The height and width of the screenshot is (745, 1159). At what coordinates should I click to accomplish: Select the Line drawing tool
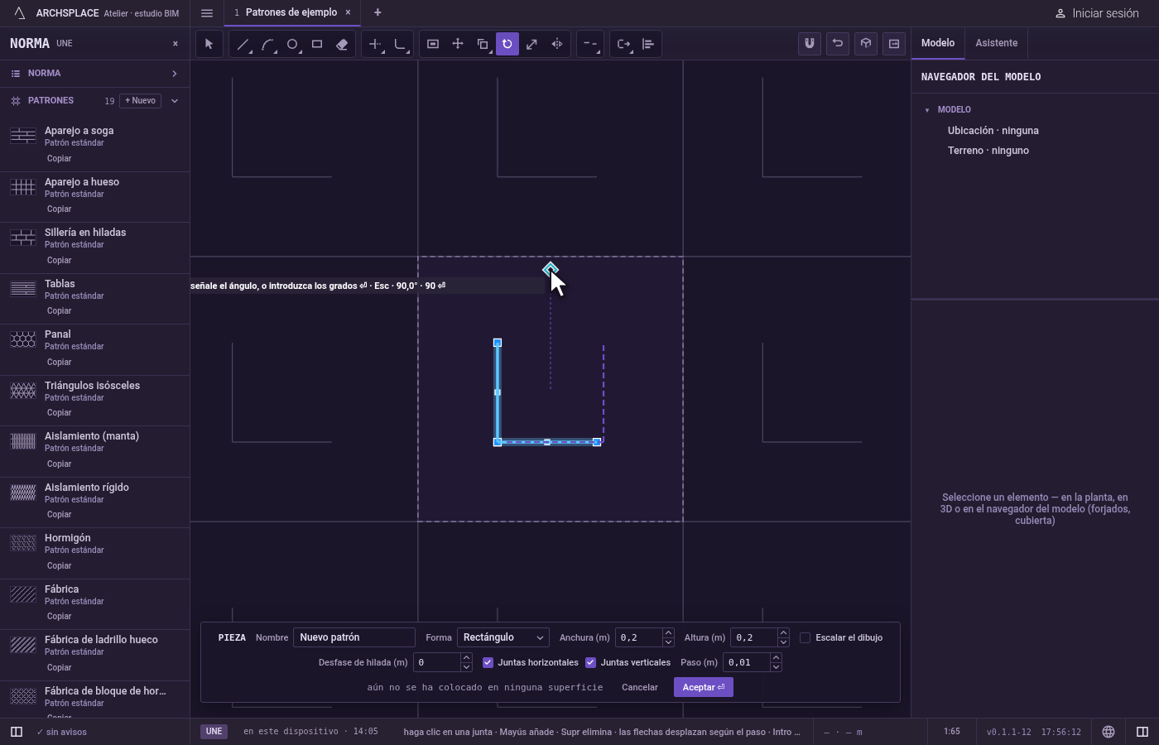point(243,44)
